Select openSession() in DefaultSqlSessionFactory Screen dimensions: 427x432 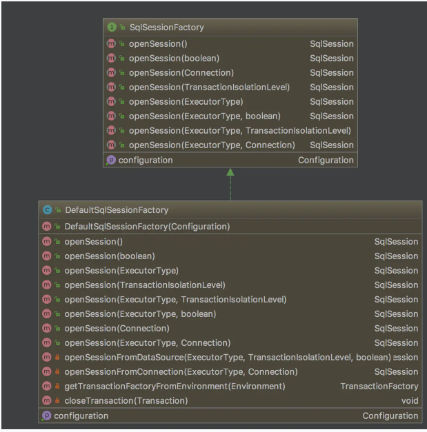click(x=94, y=242)
